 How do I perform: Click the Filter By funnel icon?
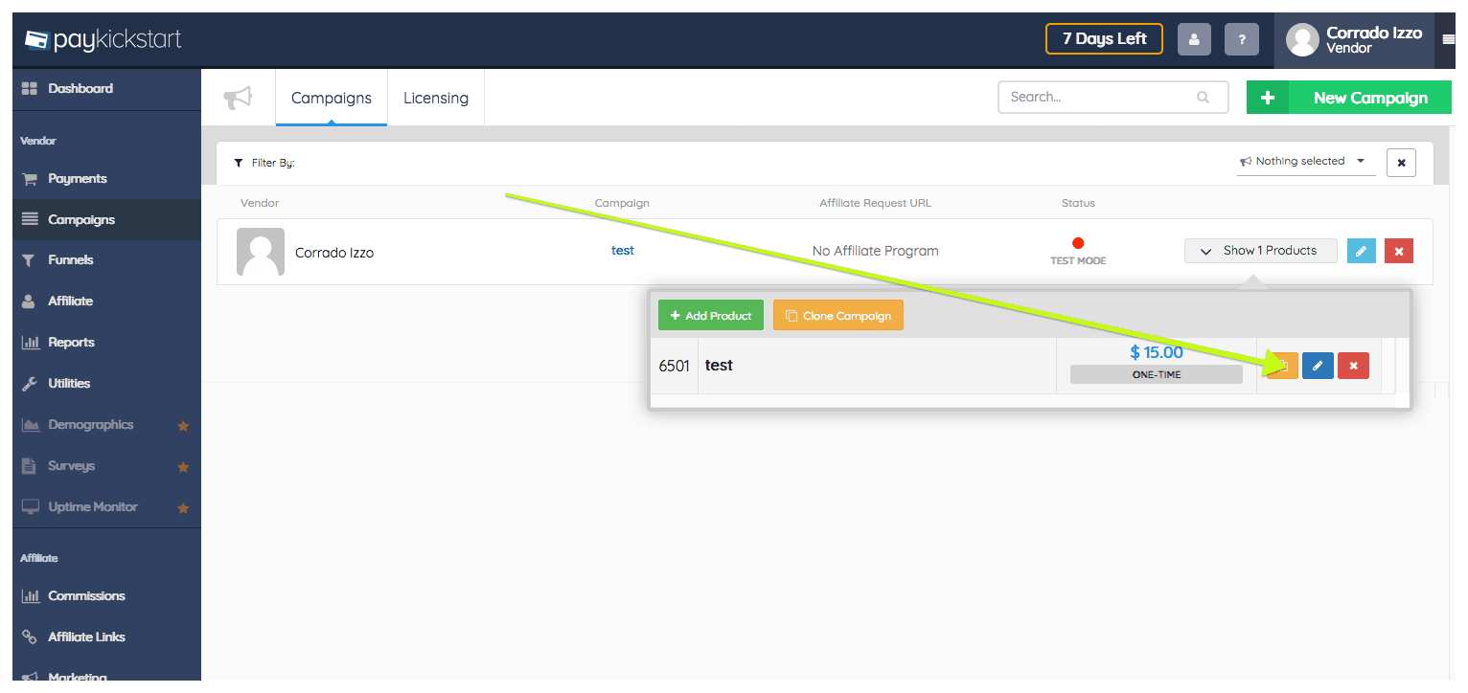239,163
